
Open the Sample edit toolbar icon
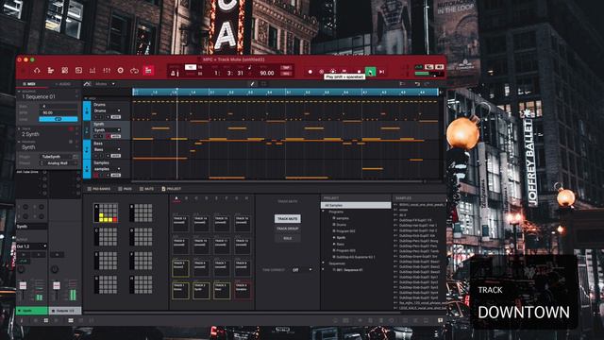tap(78, 71)
